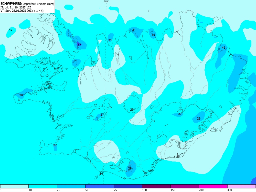Select the light pink 400+ mm legend swatch

[x=242, y=186]
